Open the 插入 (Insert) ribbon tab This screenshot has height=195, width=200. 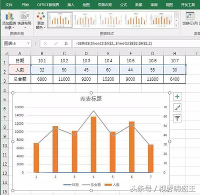tap(71, 5)
